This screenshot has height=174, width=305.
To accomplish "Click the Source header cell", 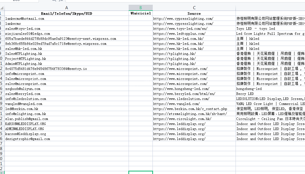I will (x=194, y=13).
